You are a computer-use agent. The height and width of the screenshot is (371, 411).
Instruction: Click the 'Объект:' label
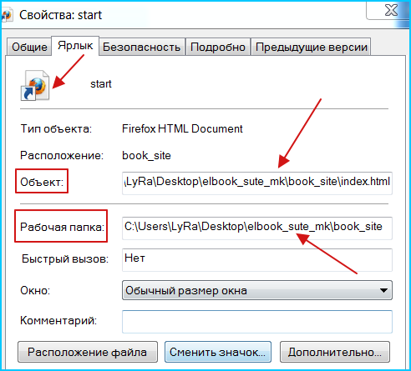pyautogui.click(x=42, y=183)
